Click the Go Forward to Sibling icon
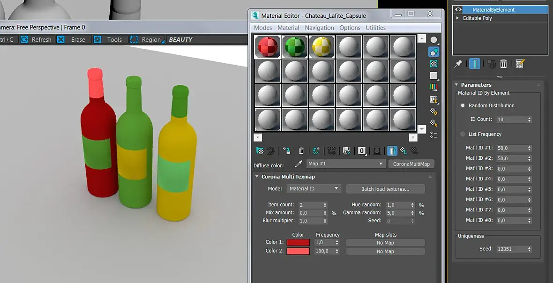553x283 pixels. (x=415, y=151)
